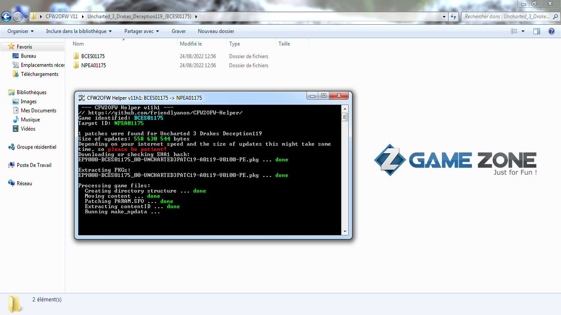Click the Rechercher search field

tap(507, 16)
